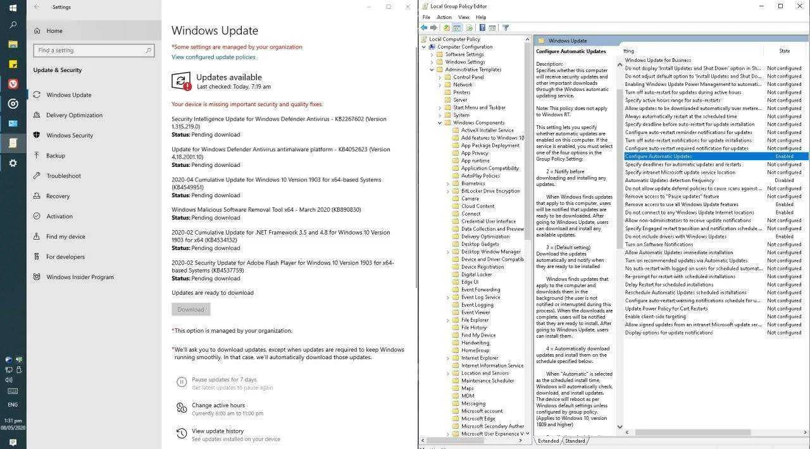Collapse the Administrative Templates tree node
This screenshot has height=449, width=810.
(x=432, y=70)
